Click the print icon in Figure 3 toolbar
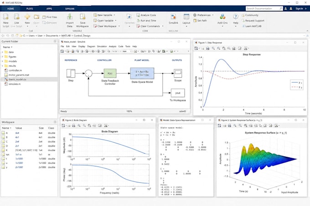Screen dimensions: 310x206 pyautogui.click(x=229, y=126)
